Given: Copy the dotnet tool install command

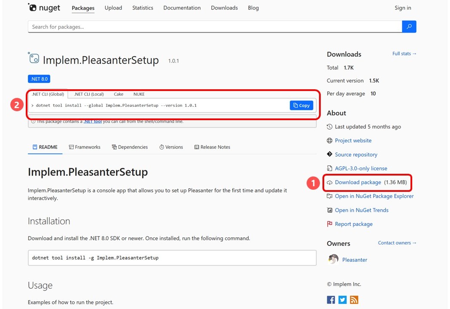Looking at the screenshot, I should point(301,106).
